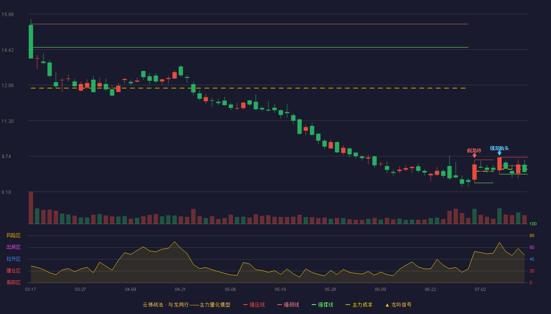The height and width of the screenshot is (314, 551).
Task: Click the magenta 60 indicator scale label
Action: 532,247
